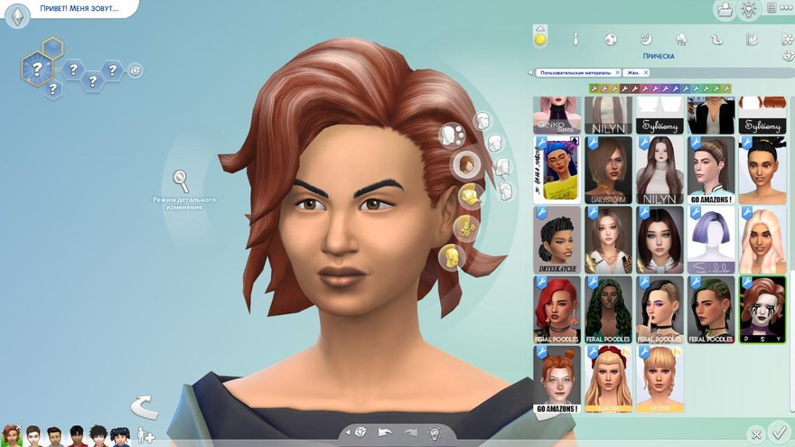Select the Feral Poodles red hair thumbnail
The image size is (795, 447).
click(556, 310)
